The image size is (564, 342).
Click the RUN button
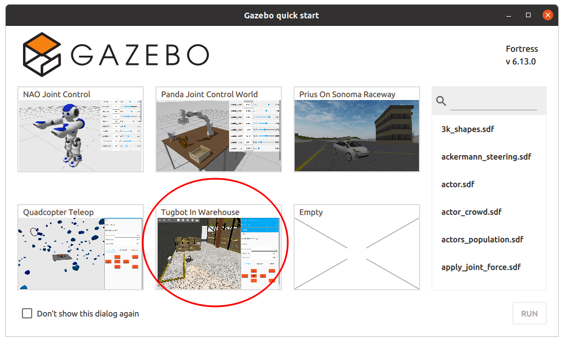coord(529,313)
